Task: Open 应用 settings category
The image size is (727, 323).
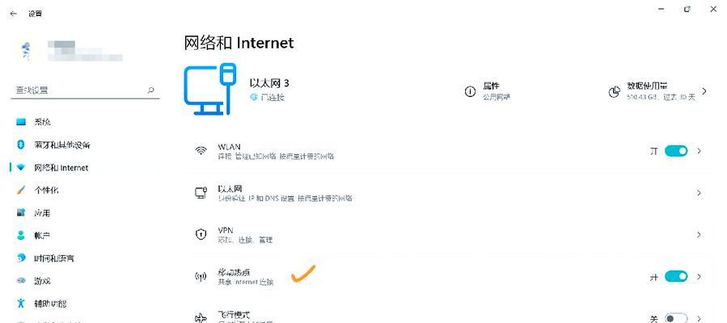Action: point(85,213)
